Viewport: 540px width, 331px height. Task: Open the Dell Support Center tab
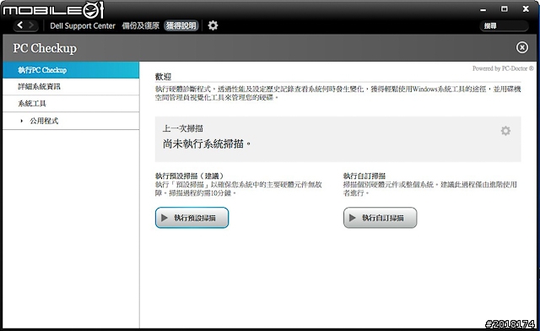point(83,26)
